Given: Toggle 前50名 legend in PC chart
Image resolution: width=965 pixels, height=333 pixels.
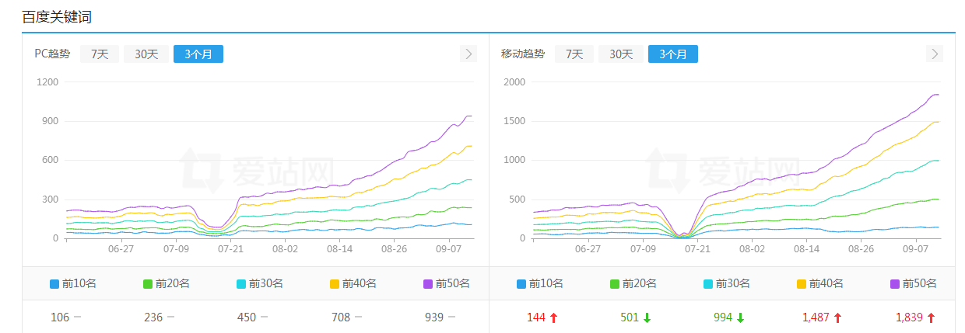Looking at the screenshot, I should (447, 284).
